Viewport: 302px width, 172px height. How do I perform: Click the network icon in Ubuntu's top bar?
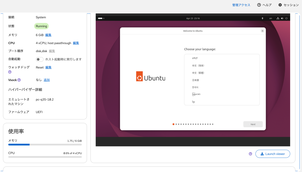(x=278, y=18)
